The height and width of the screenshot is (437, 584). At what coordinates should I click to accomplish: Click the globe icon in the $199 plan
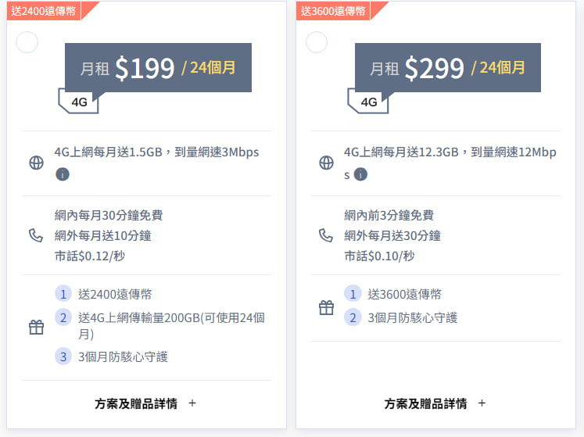36,163
